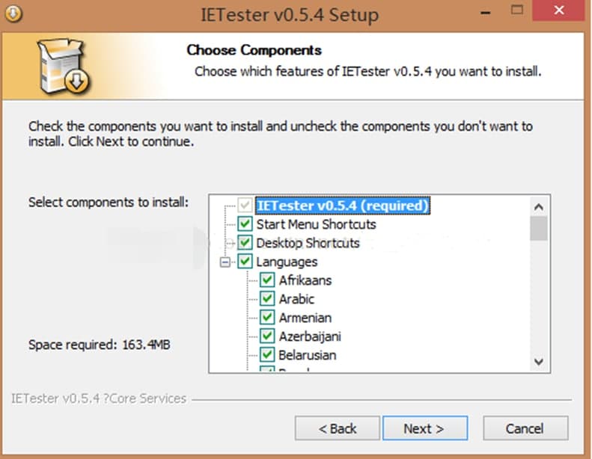Select the Belarusian label
The width and height of the screenshot is (592, 459).
click(x=308, y=355)
